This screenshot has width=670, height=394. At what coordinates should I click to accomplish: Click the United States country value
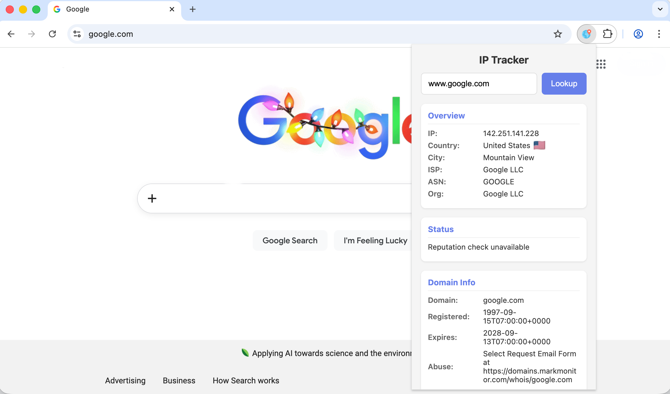[x=507, y=146]
